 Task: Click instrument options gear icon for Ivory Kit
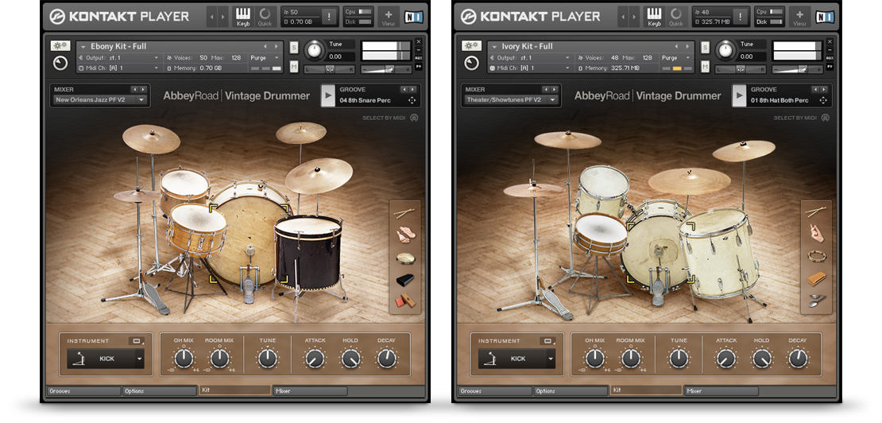471,46
